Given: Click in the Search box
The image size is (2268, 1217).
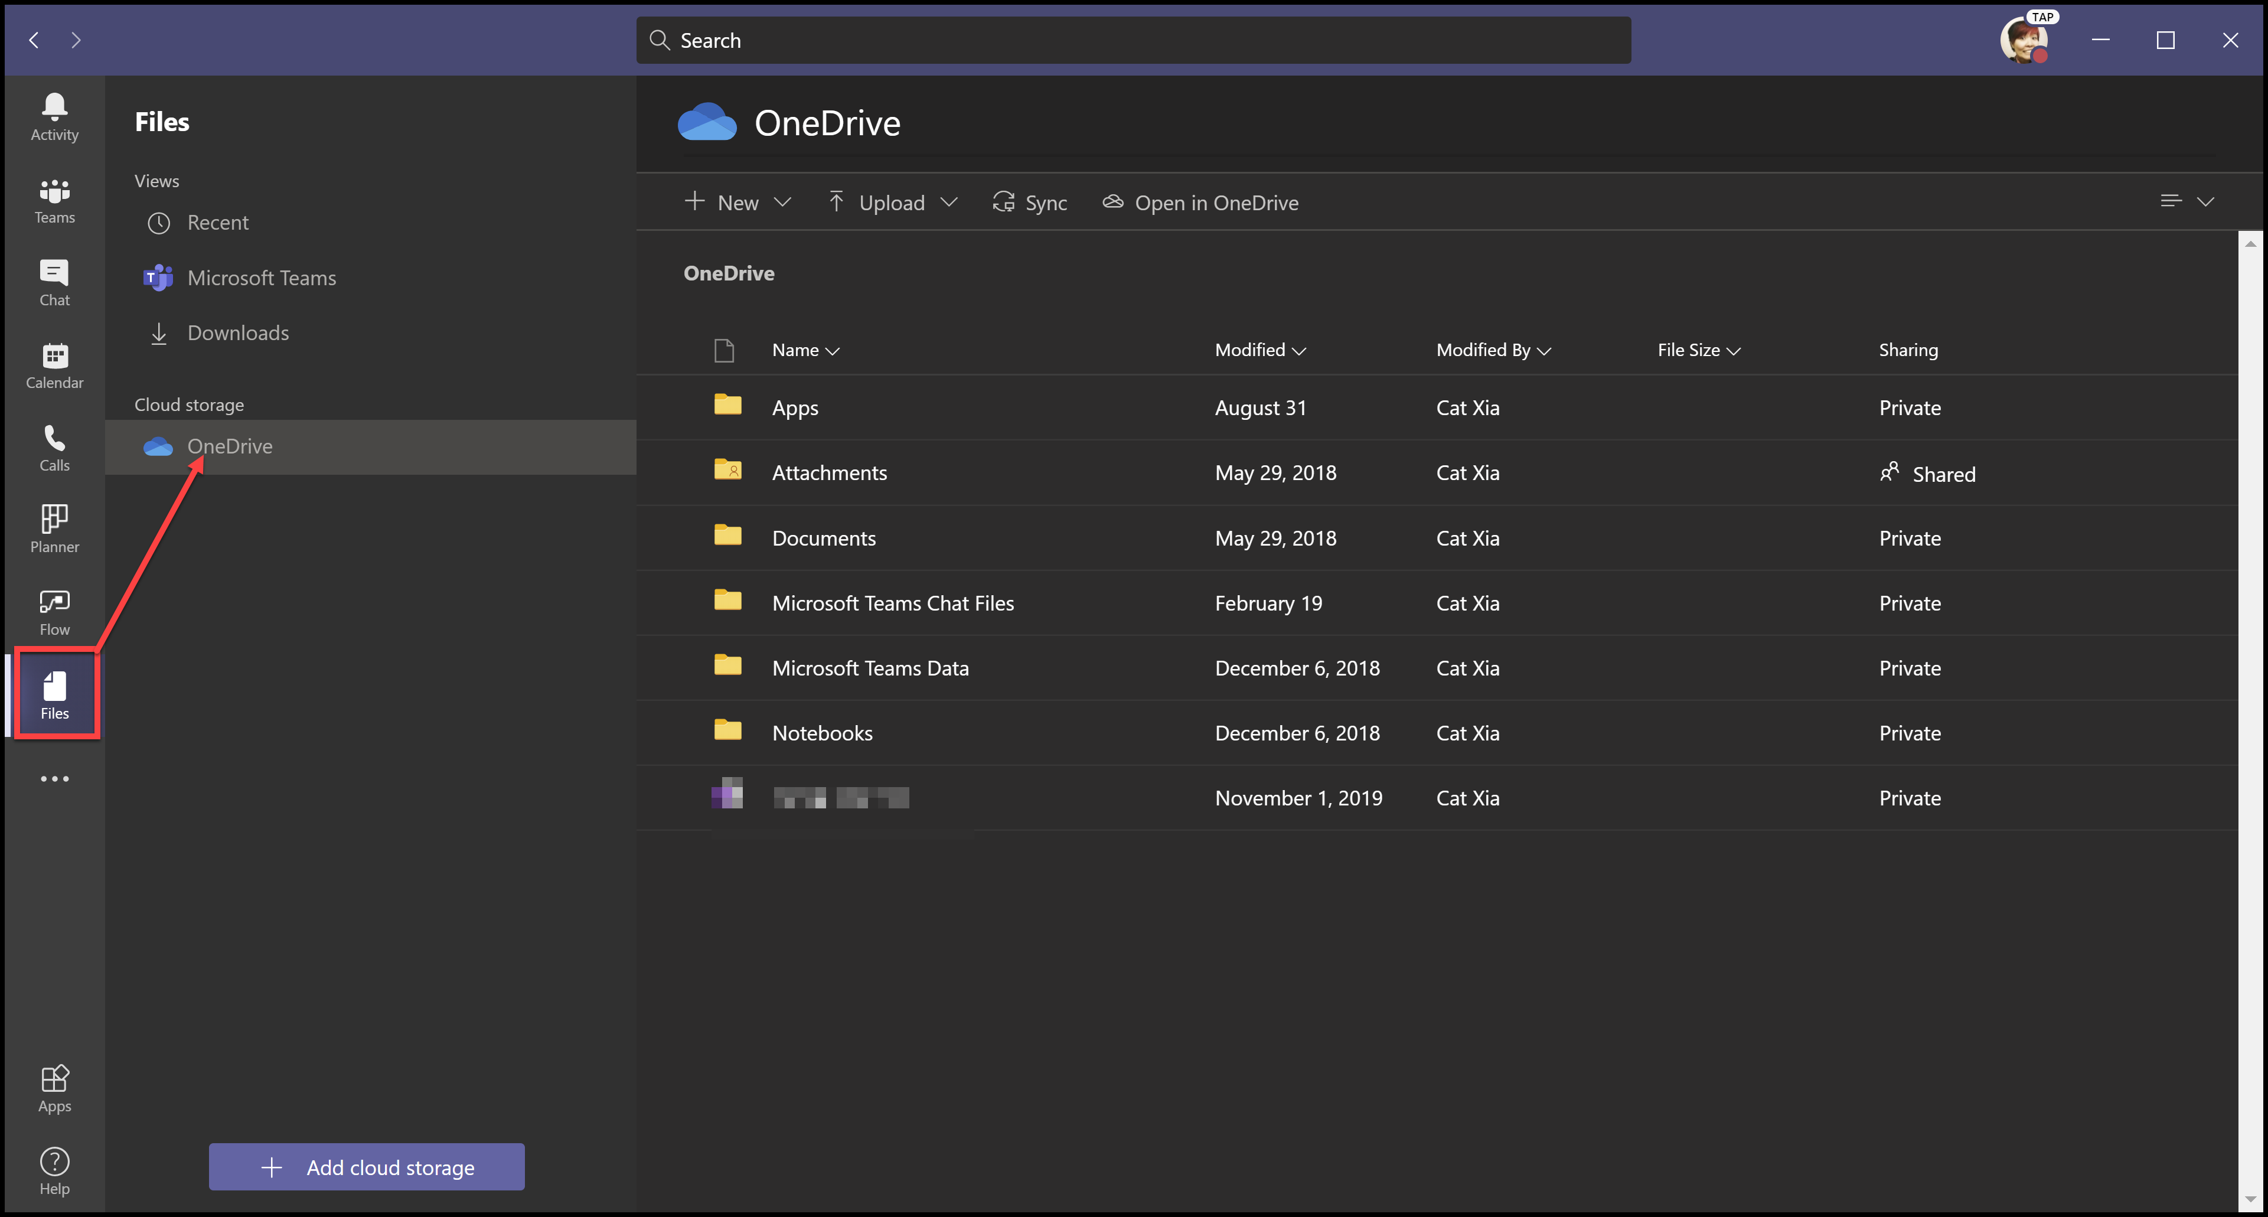Looking at the screenshot, I should click(1133, 41).
